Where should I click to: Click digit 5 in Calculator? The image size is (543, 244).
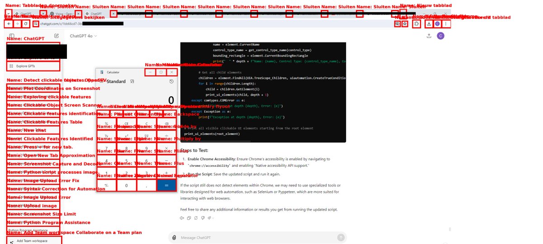click(127, 160)
